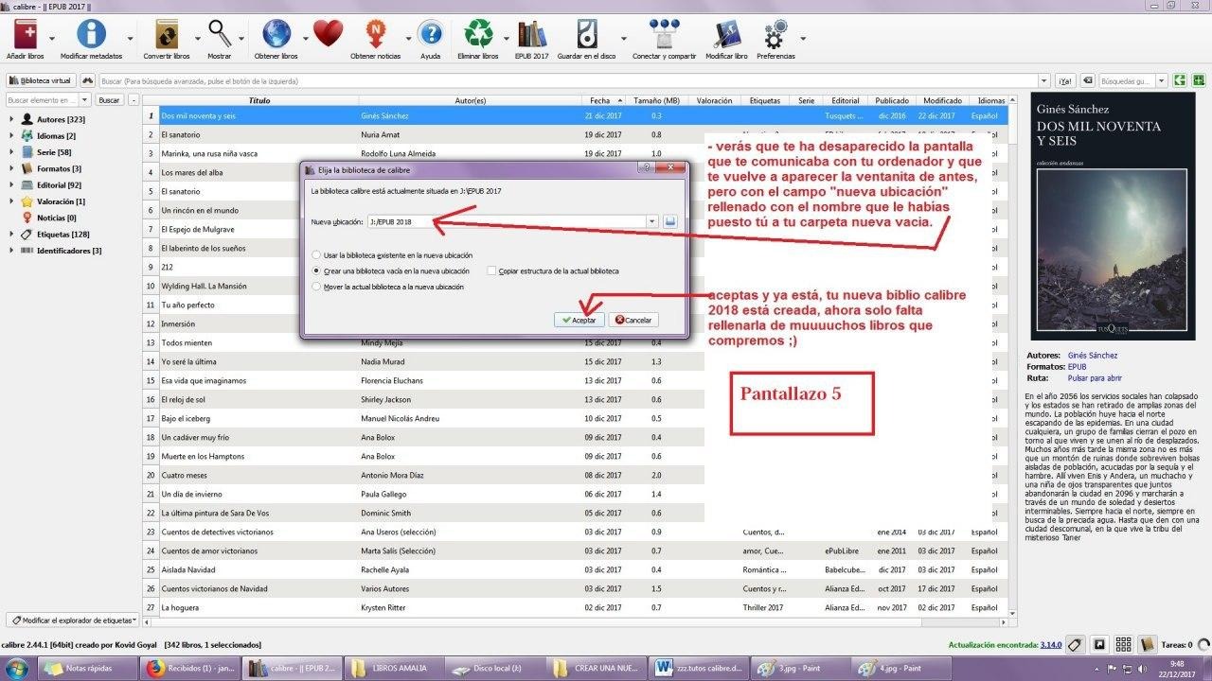Click the book cover thumbnail

click(x=1113, y=217)
